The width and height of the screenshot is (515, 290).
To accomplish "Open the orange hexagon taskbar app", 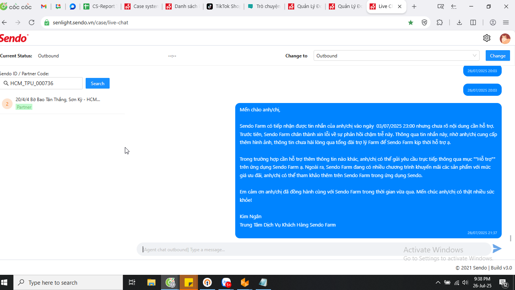I will 245,282.
